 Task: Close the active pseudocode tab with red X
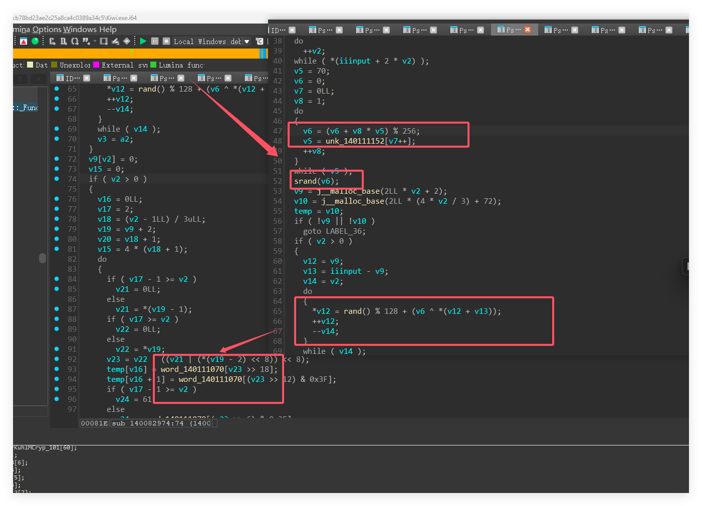coord(528,30)
